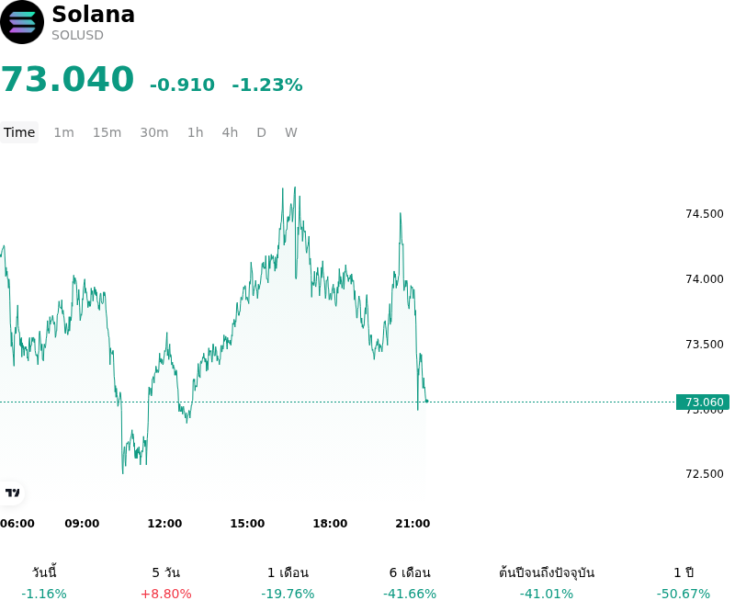Screen dimensions: 735x612
Task: Choose the 30m interval
Action: click(154, 132)
